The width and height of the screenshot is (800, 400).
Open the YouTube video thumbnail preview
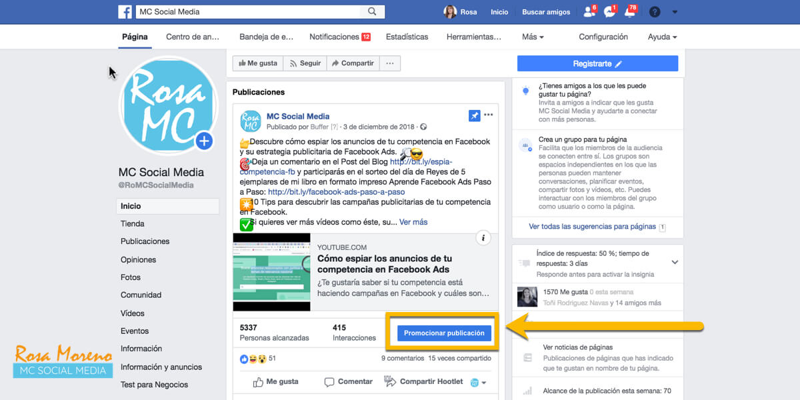click(271, 272)
